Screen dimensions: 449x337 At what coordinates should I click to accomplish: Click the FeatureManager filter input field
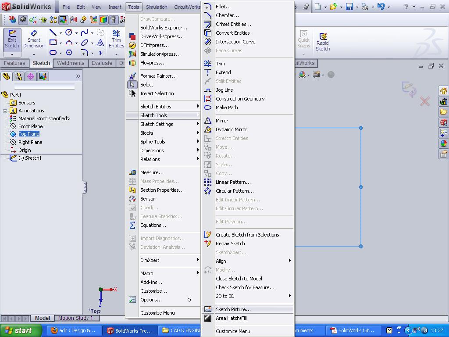tap(44, 86)
